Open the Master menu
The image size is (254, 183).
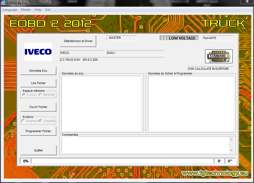point(26,10)
